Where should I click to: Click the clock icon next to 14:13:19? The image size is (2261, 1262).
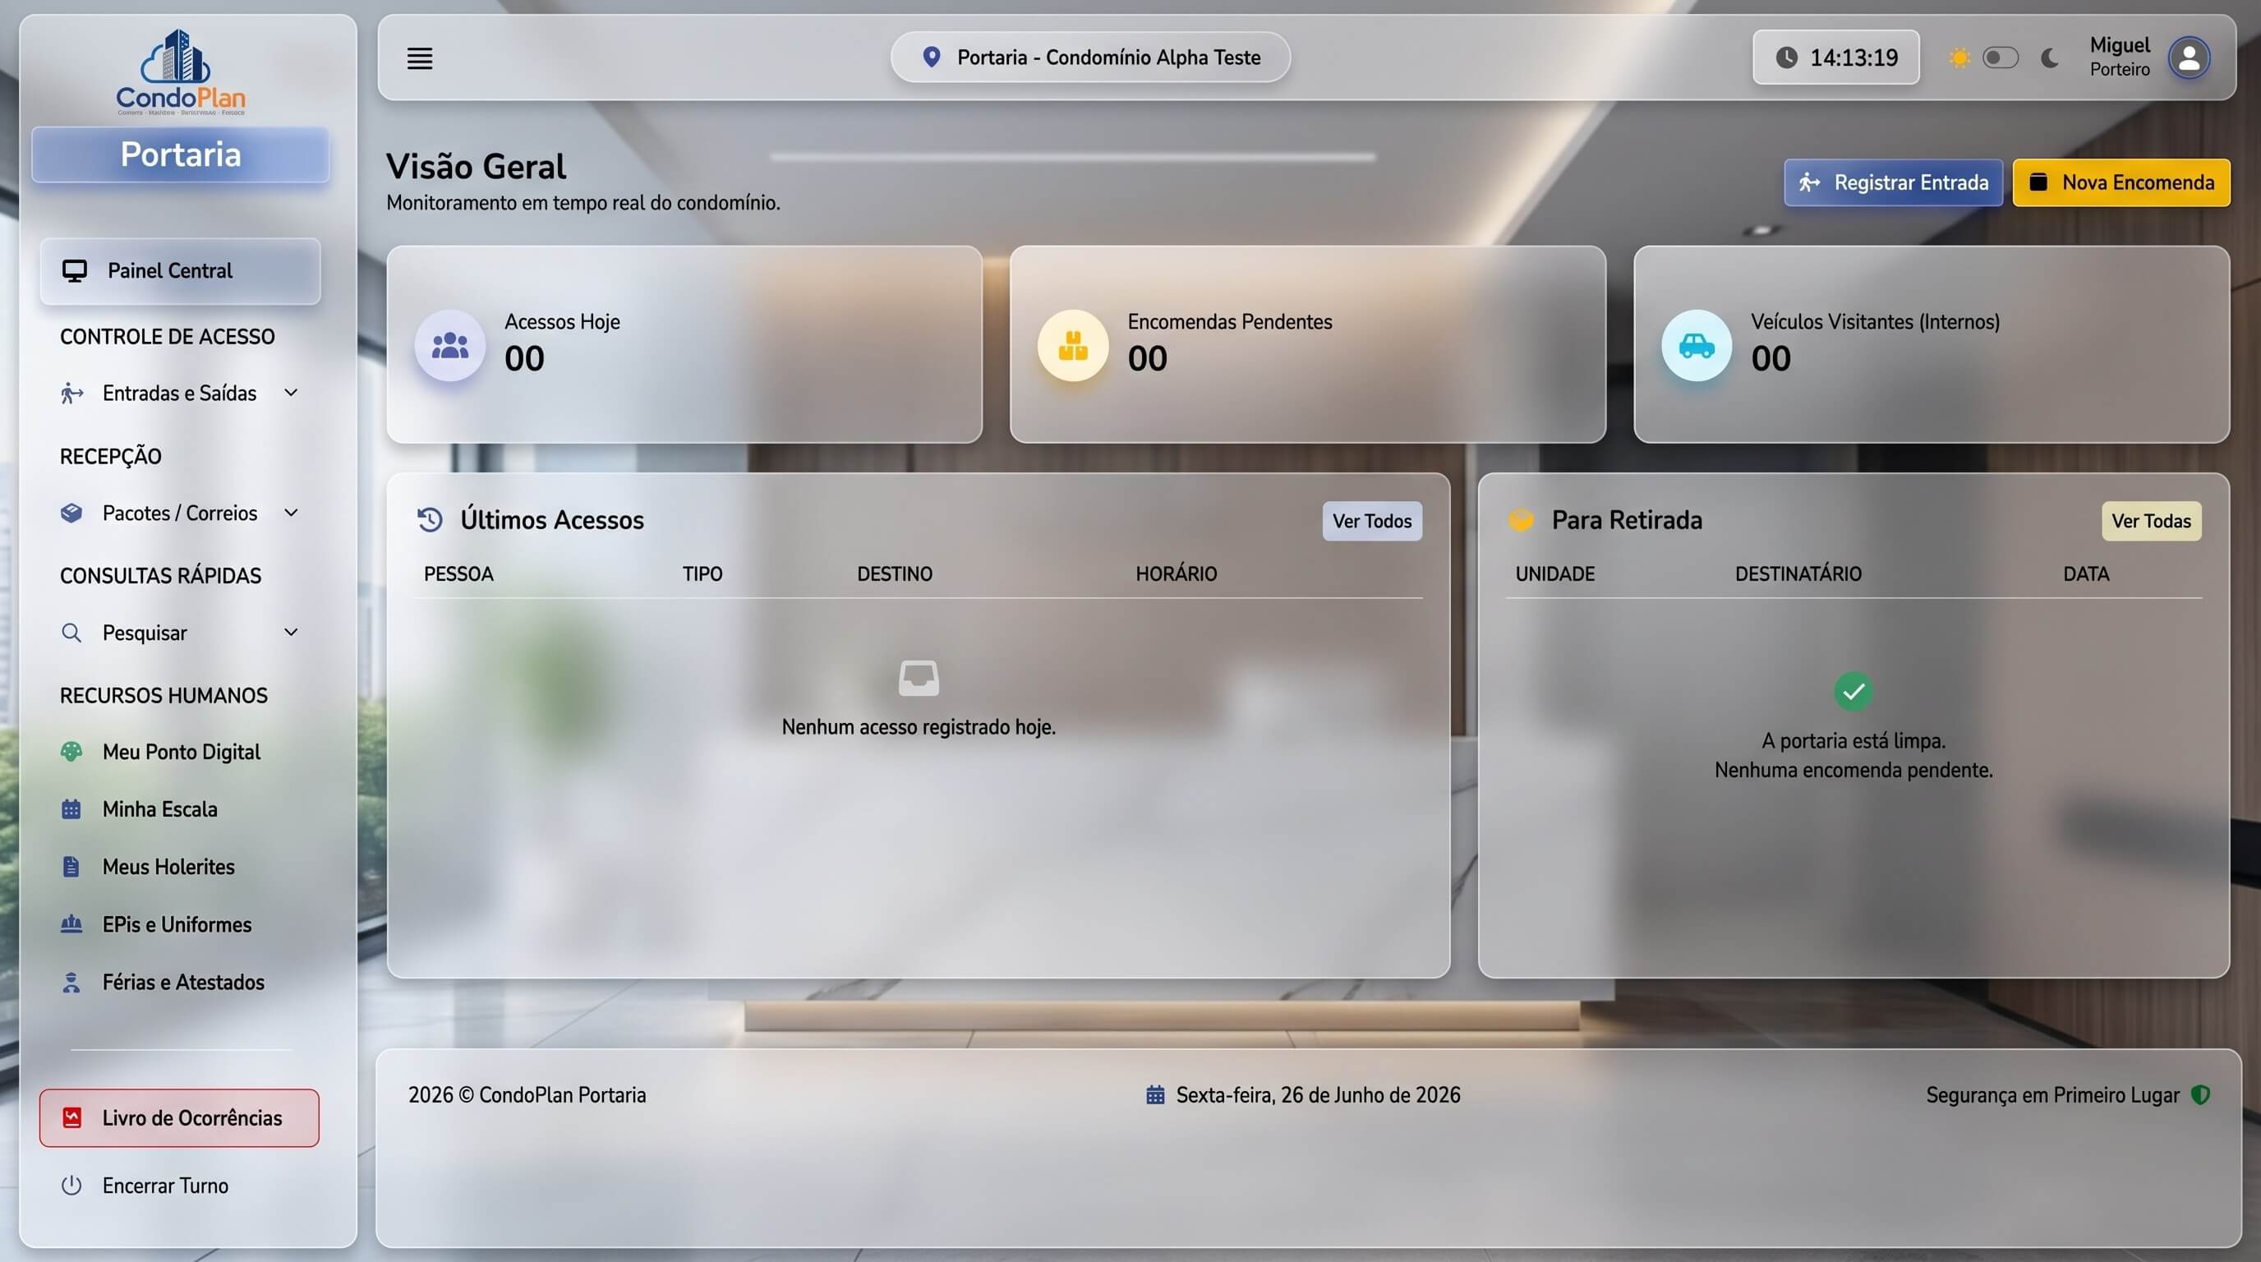tap(1786, 58)
